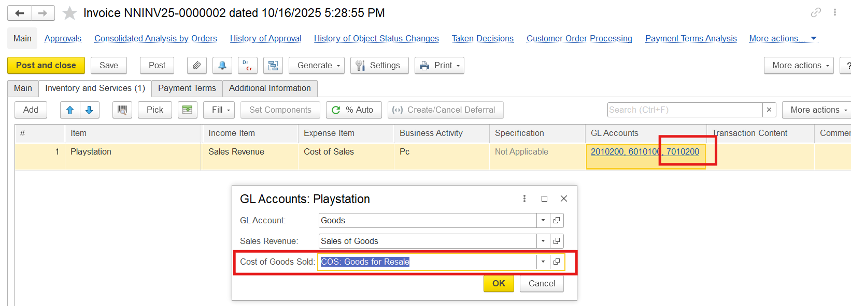Viewport: 851px width, 306px height.
Task: Expand the Fill dropdown button
Action: point(219,110)
